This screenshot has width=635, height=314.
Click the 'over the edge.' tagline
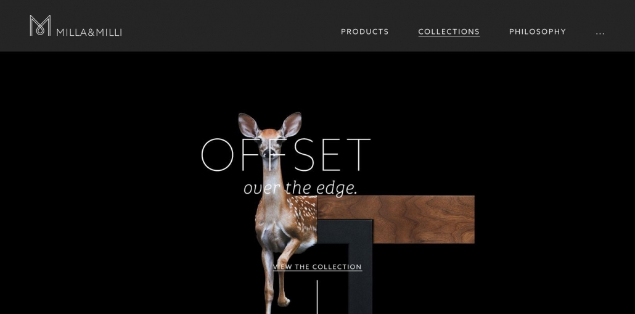(300, 188)
